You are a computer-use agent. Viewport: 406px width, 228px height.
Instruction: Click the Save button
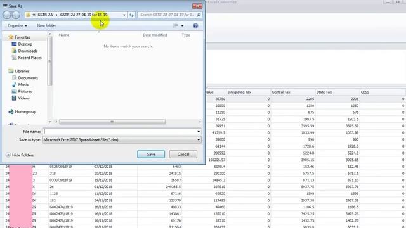click(x=151, y=154)
